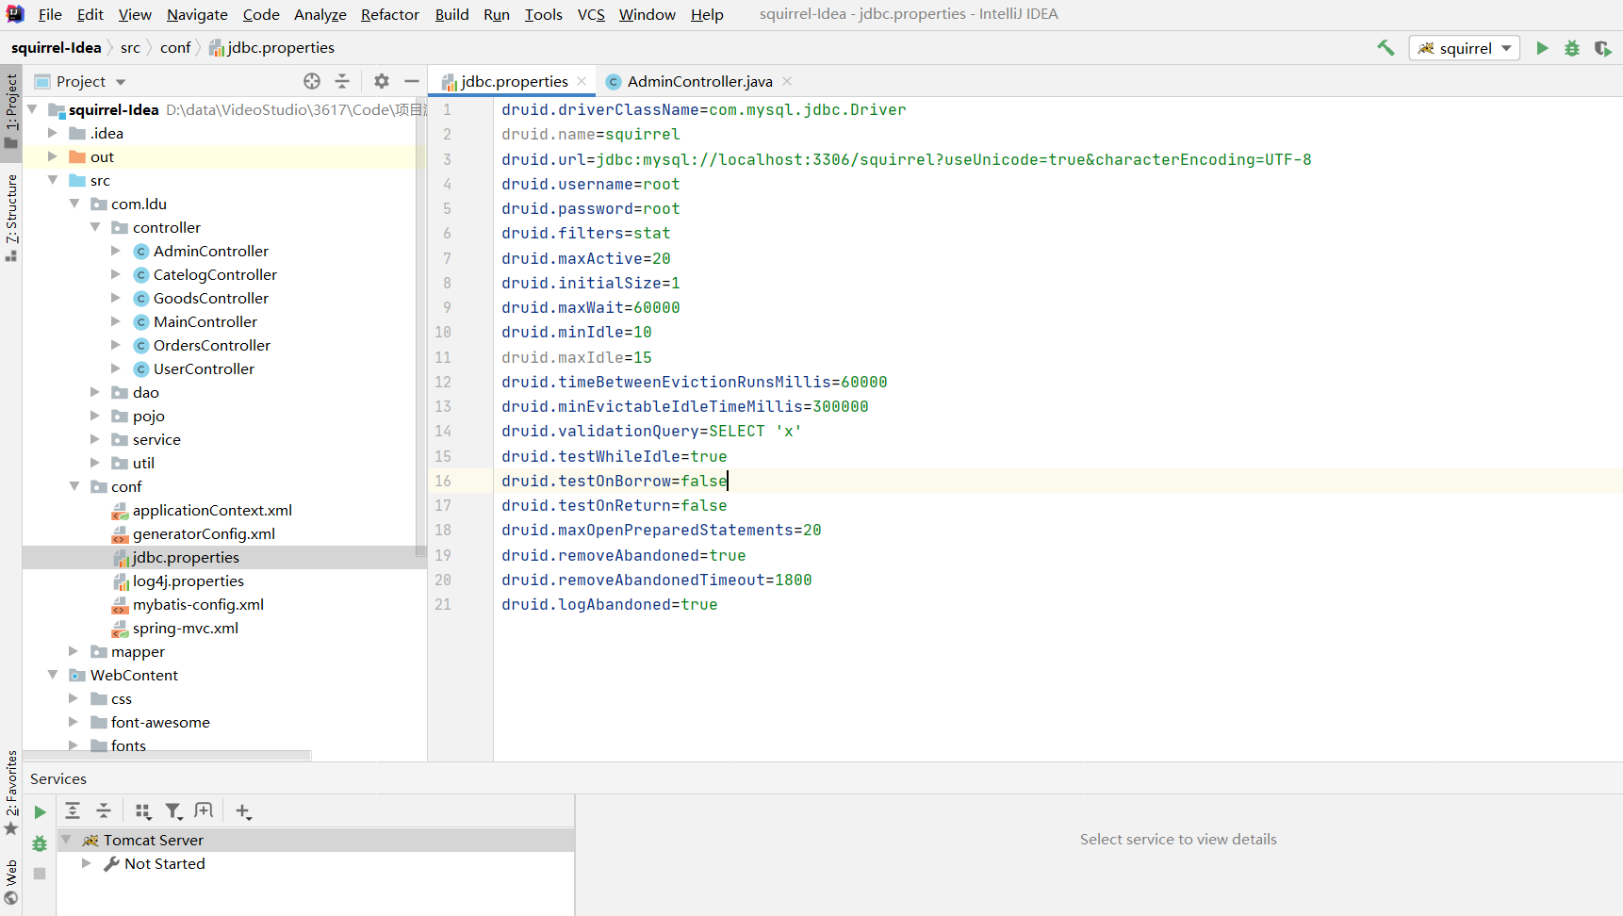Open the File menu
1623x916 pixels.
click(x=50, y=14)
